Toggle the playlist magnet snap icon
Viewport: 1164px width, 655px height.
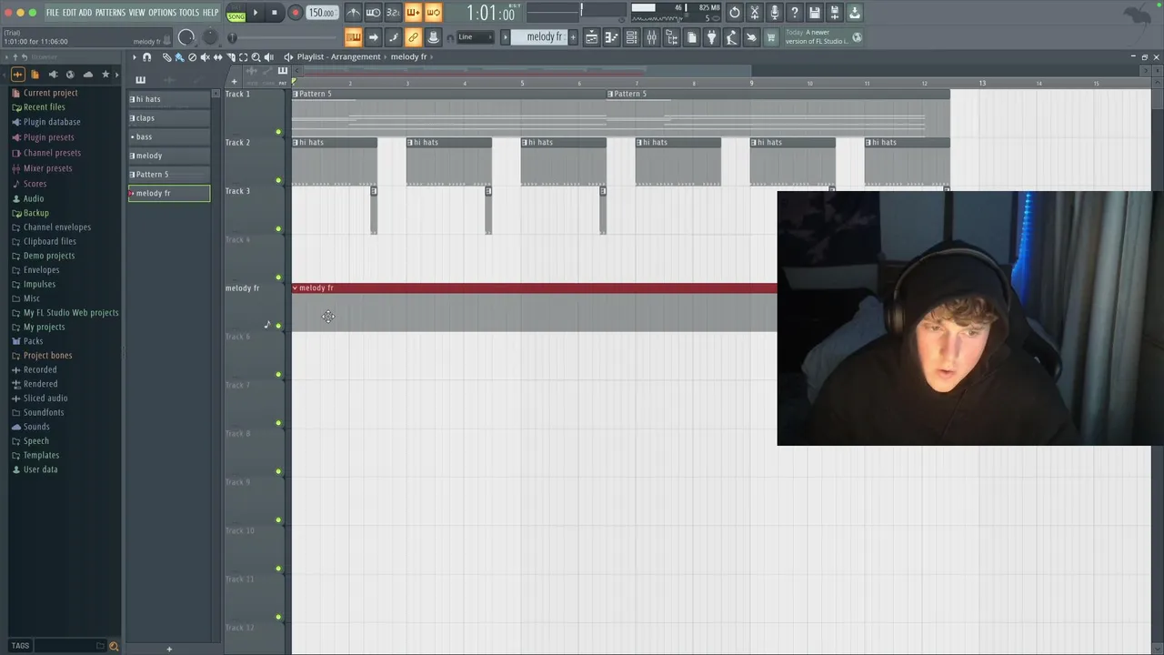tap(146, 56)
